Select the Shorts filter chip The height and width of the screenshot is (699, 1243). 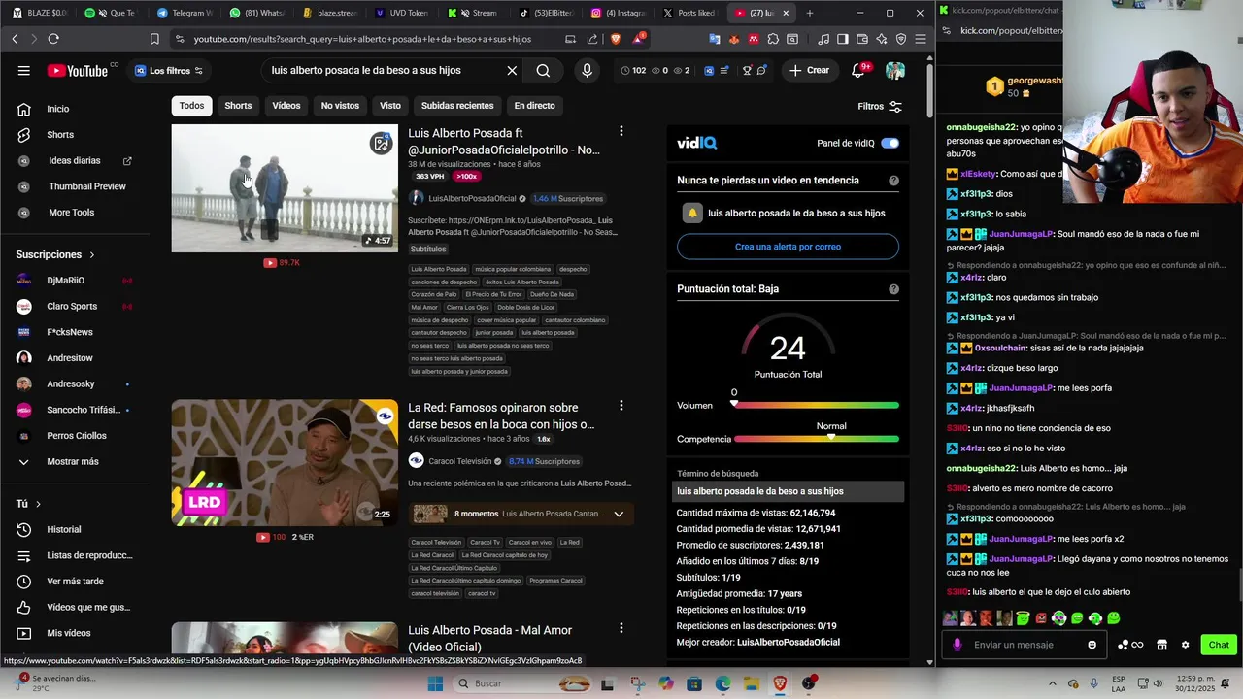[238, 106]
